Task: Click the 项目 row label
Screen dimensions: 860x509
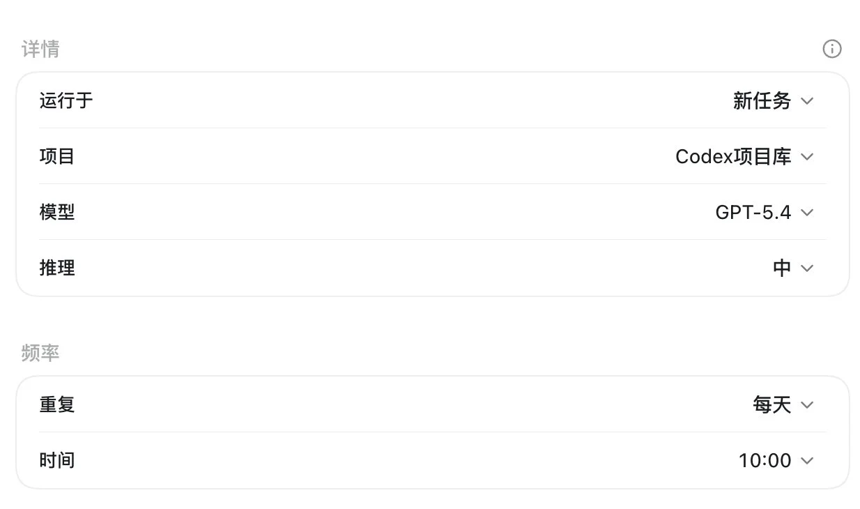Action: click(57, 157)
